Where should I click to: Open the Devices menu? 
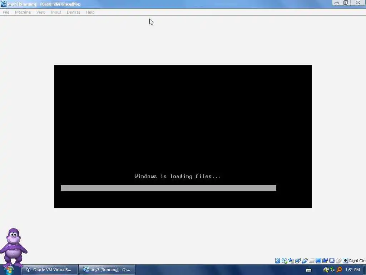tap(74, 12)
